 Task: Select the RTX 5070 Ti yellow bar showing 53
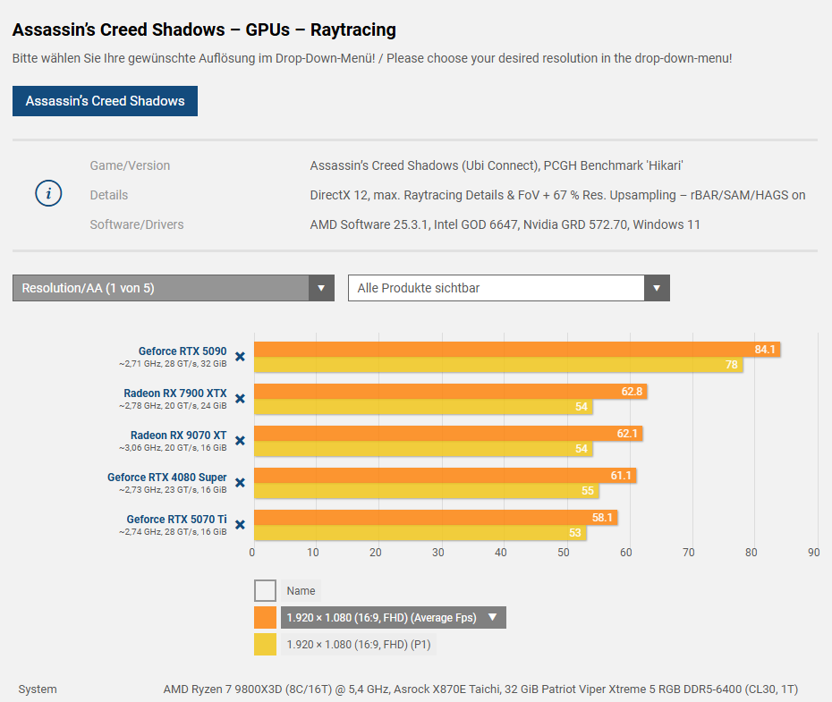pyautogui.click(x=420, y=532)
